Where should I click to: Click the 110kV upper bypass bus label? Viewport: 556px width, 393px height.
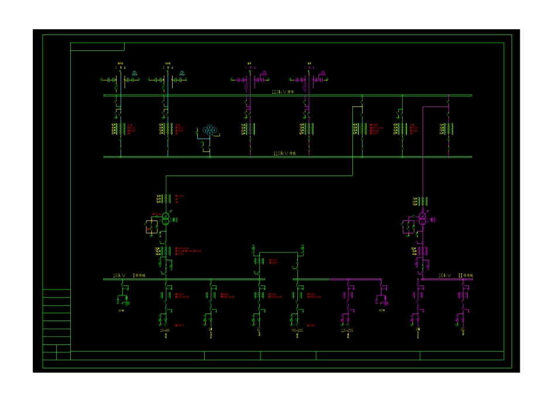283,92
